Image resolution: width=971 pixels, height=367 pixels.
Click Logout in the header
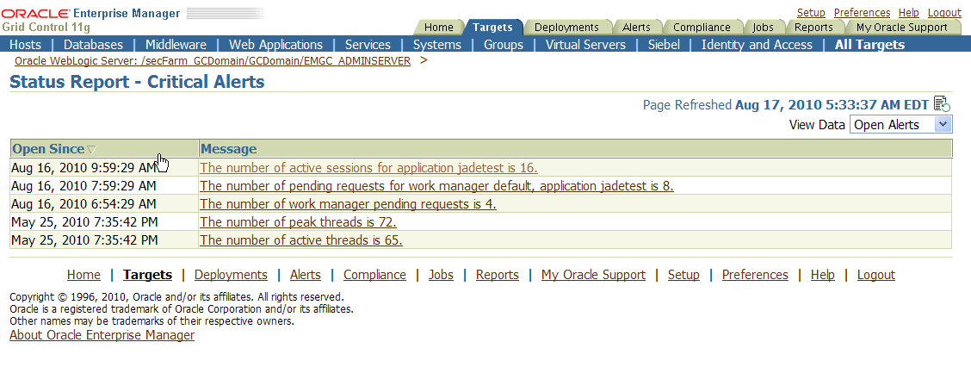[944, 12]
